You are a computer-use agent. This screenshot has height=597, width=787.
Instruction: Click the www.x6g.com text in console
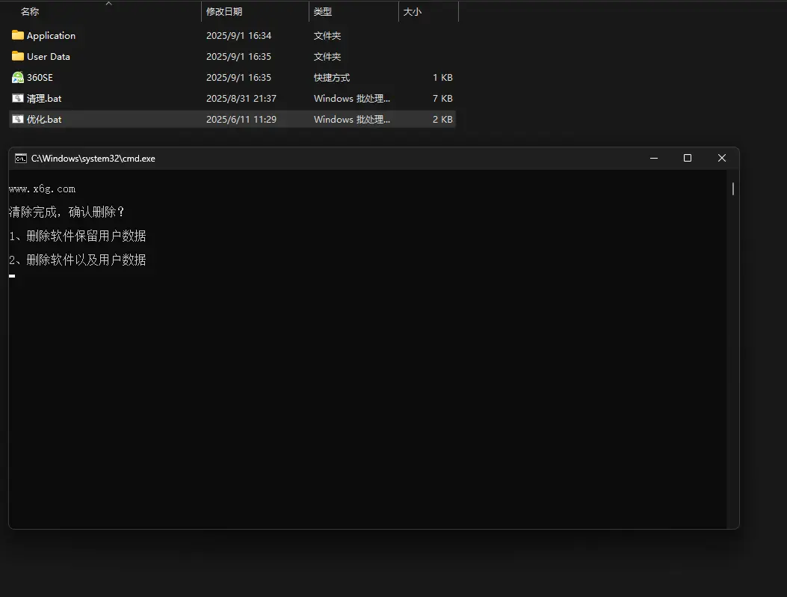(41, 189)
